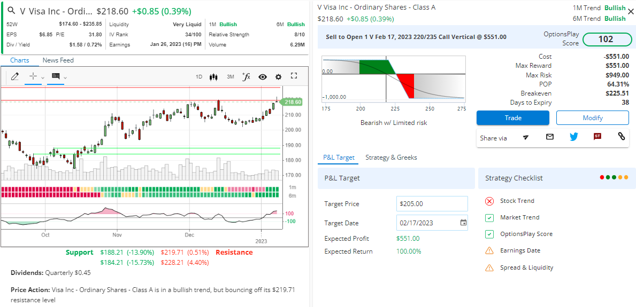Click the Earnings date Jan 26, 2023

pos(175,44)
